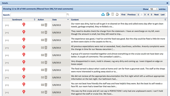Delete the gourmet cook food comment

click(x=46, y=70)
